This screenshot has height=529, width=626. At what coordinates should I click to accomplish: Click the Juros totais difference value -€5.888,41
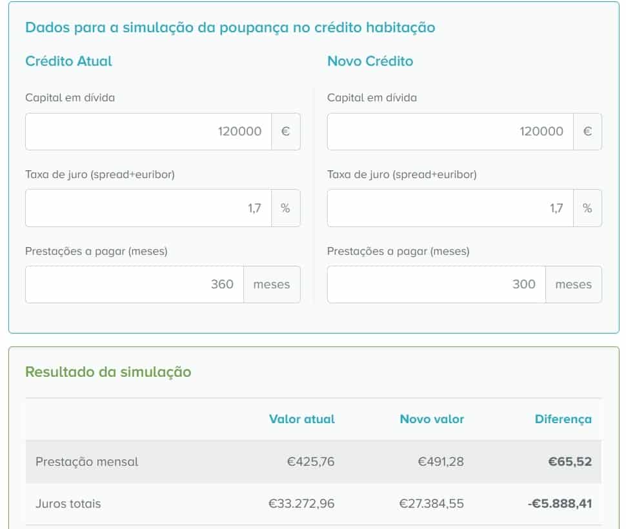pyautogui.click(x=560, y=504)
